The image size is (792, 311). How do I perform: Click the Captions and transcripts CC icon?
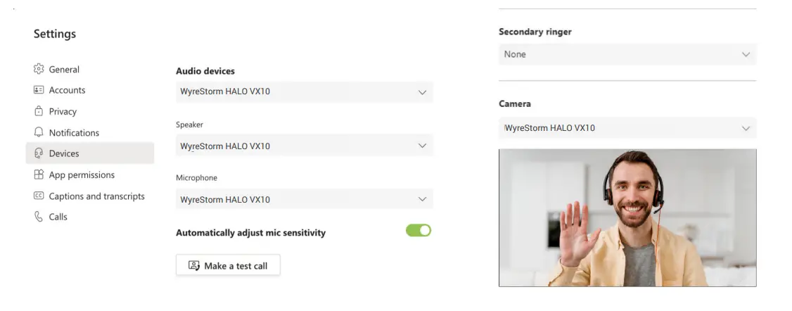point(39,196)
